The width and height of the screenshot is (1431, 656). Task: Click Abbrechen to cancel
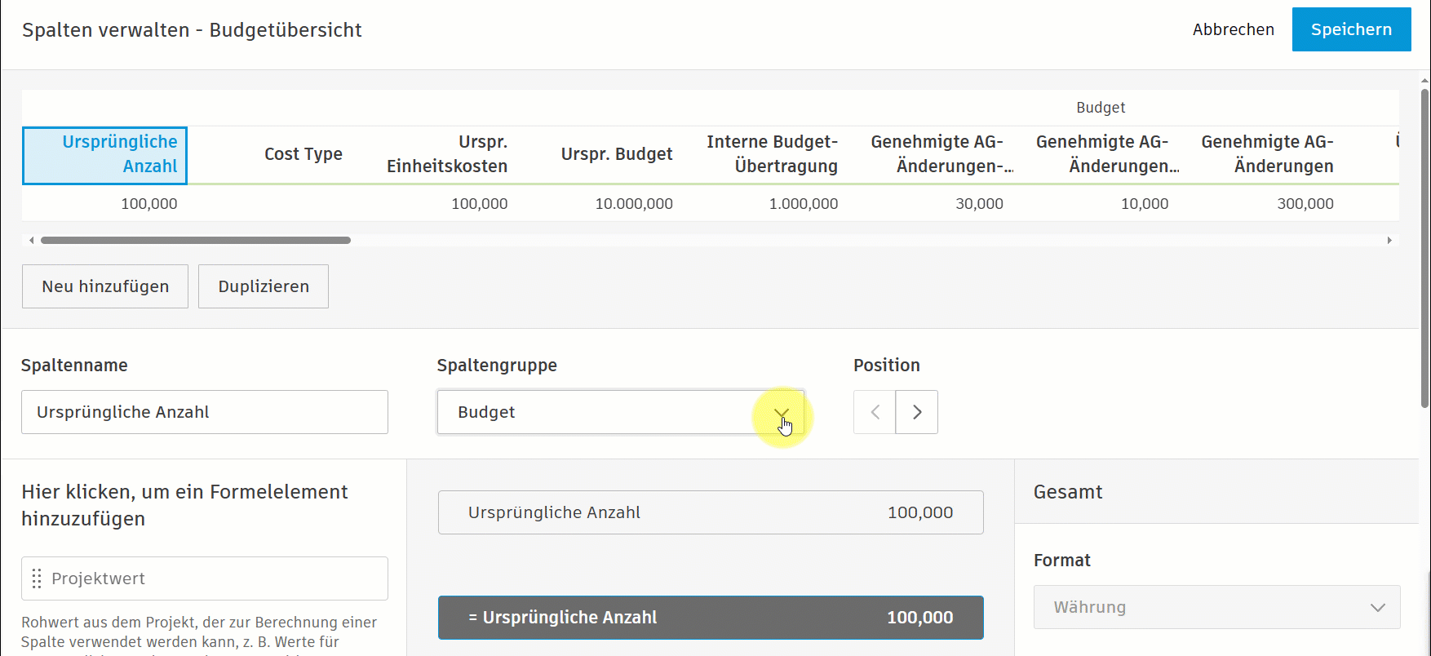(x=1233, y=29)
